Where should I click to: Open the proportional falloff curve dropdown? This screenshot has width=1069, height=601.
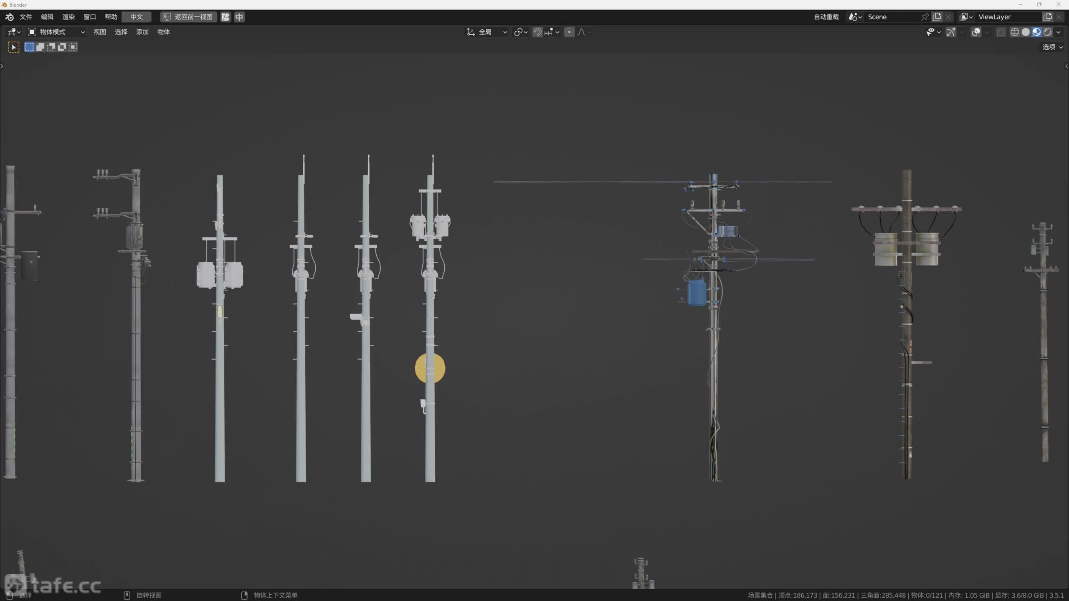[x=584, y=32]
